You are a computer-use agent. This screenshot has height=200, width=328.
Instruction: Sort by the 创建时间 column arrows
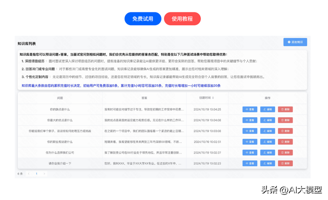pyautogui.click(x=213, y=98)
